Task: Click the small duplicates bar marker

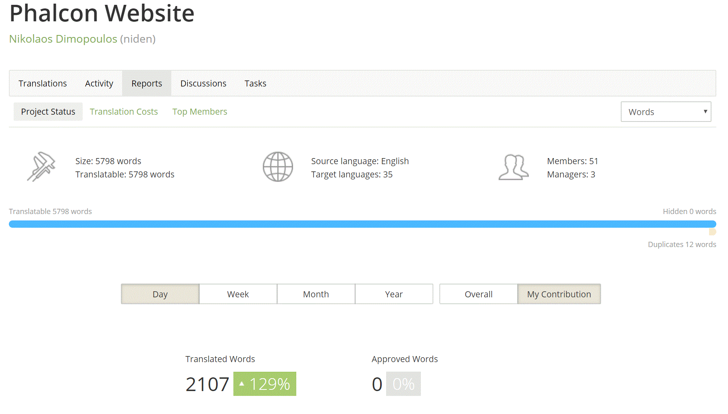Action: tap(713, 232)
